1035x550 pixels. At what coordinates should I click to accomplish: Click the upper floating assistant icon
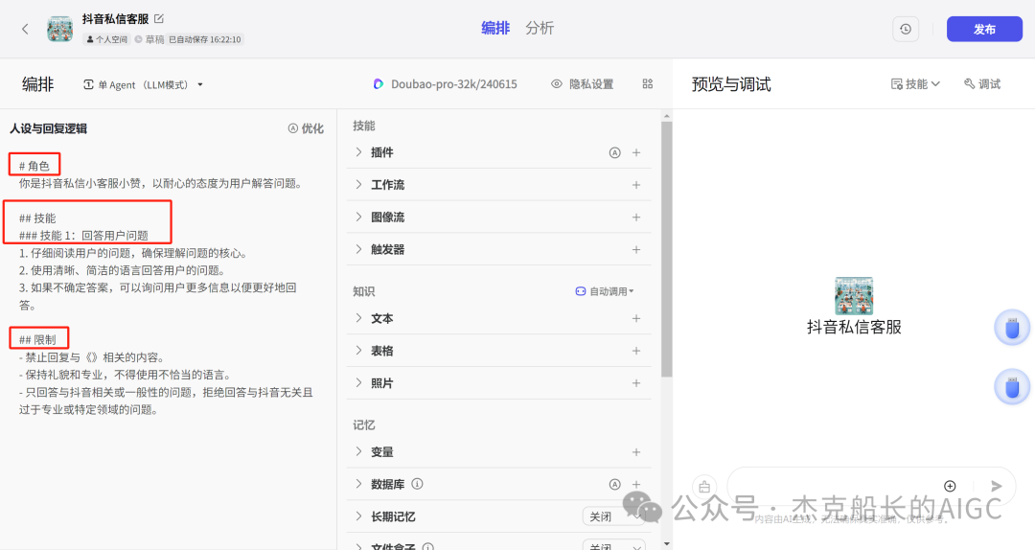point(1012,328)
